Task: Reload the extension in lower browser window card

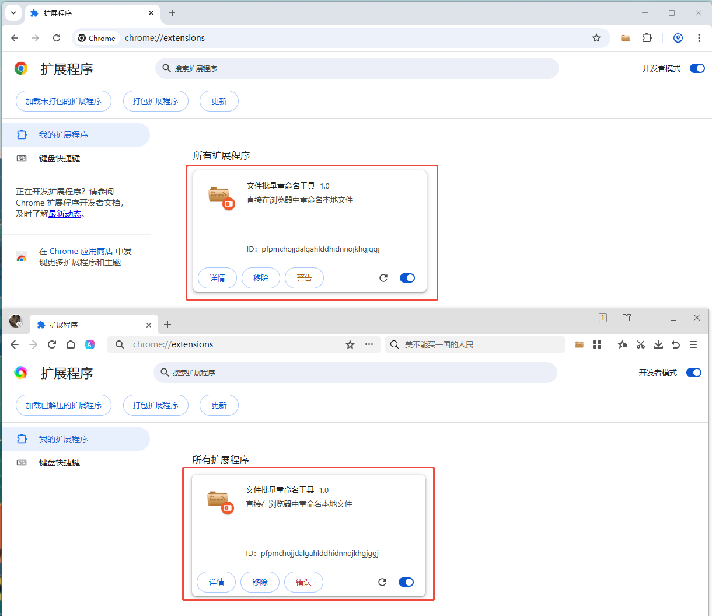Action: click(x=382, y=582)
